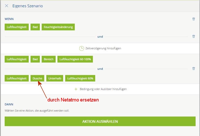Screen dimensions: 200x136
Task: Edit the 'Luftfeuchtigkeit 60%' threshold tag
Action: click(80, 78)
